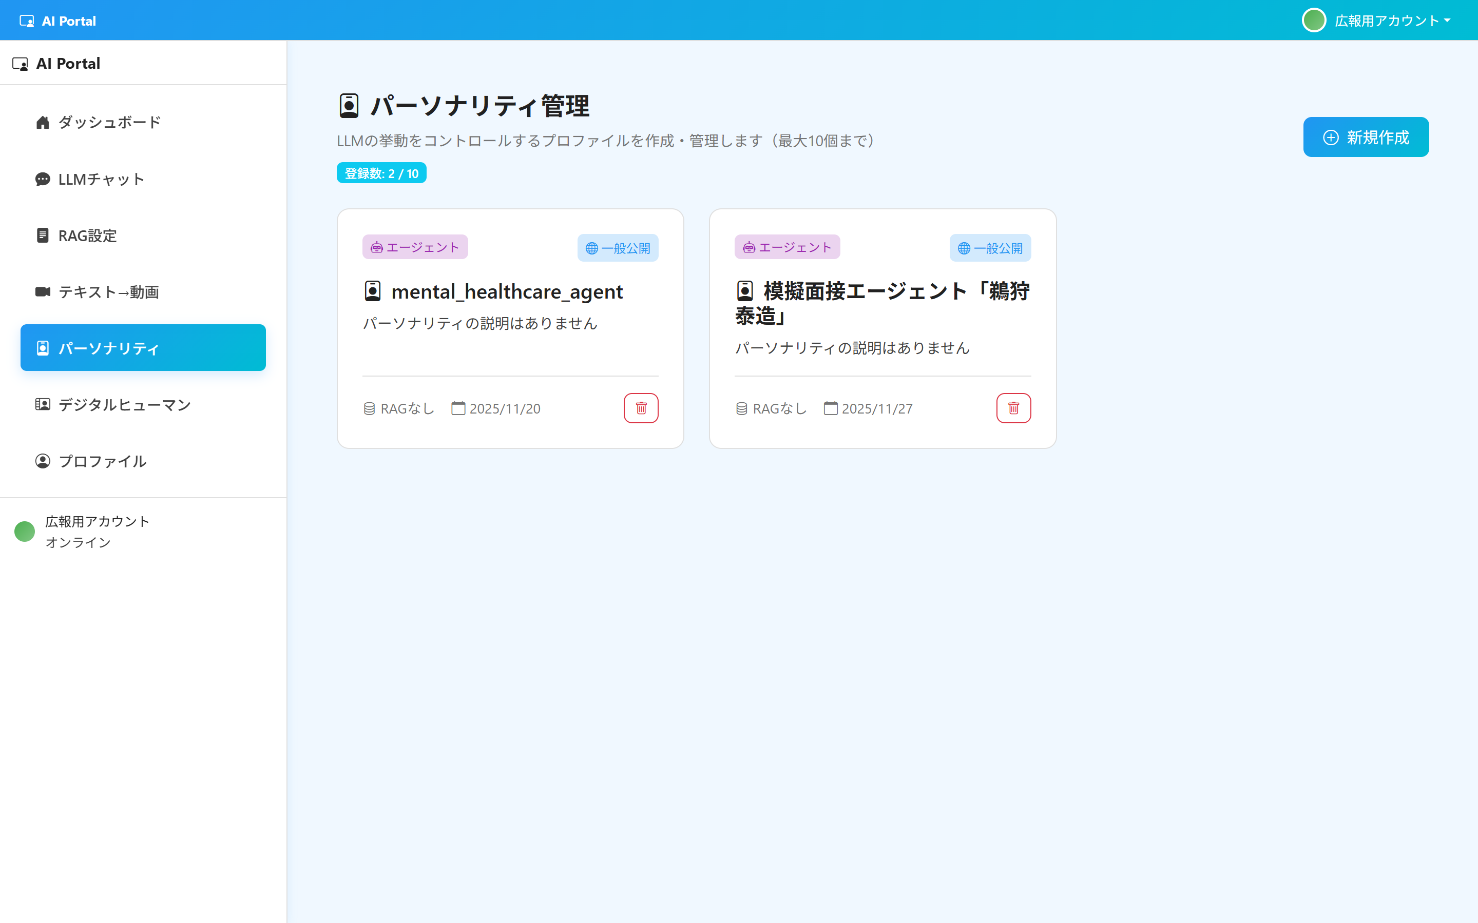Delete the 模擬面接エージェント「鵜狩泰造」personality
The height and width of the screenshot is (923, 1478).
1013,408
